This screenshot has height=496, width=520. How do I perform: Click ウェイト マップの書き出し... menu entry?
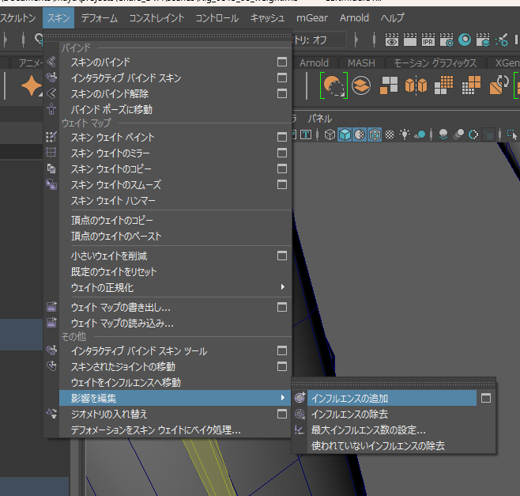(120, 308)
